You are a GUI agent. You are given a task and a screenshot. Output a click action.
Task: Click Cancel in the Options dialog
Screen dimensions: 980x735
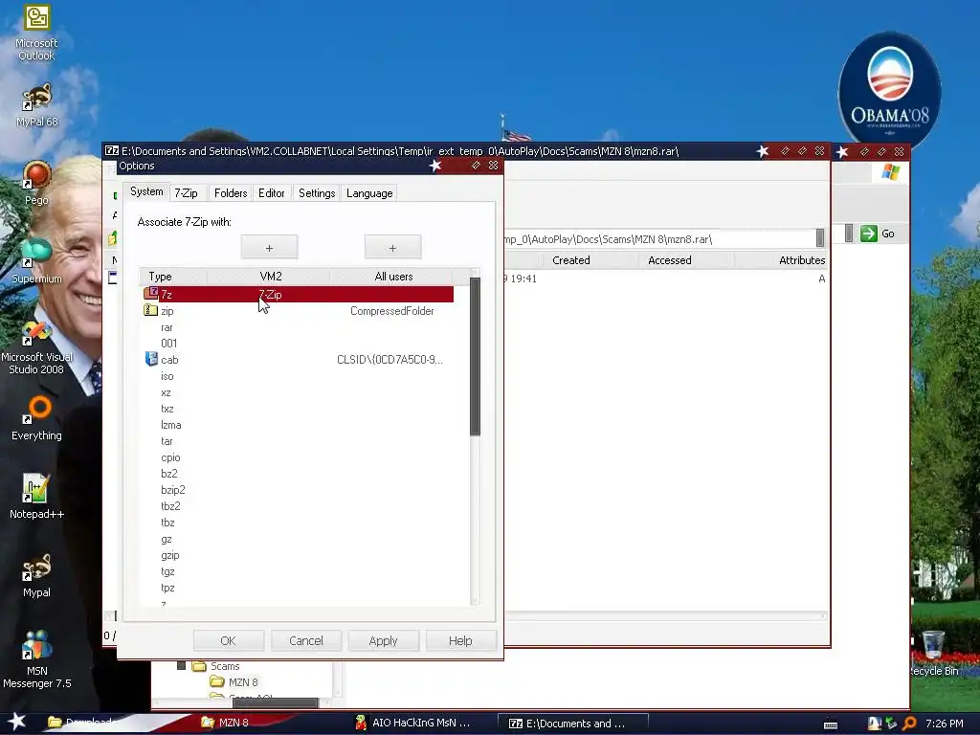point(305,640)
